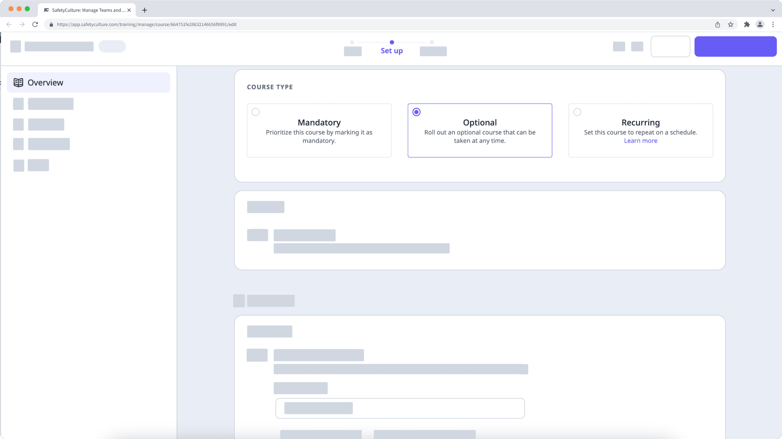782x439 pixels.
Task: Open the browser extensions puzzle icon
Action: 747,24
